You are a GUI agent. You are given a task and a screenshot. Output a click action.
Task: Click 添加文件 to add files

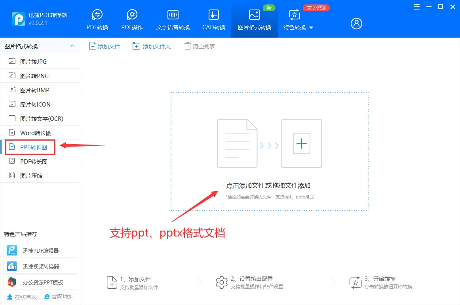pos(104,46)
